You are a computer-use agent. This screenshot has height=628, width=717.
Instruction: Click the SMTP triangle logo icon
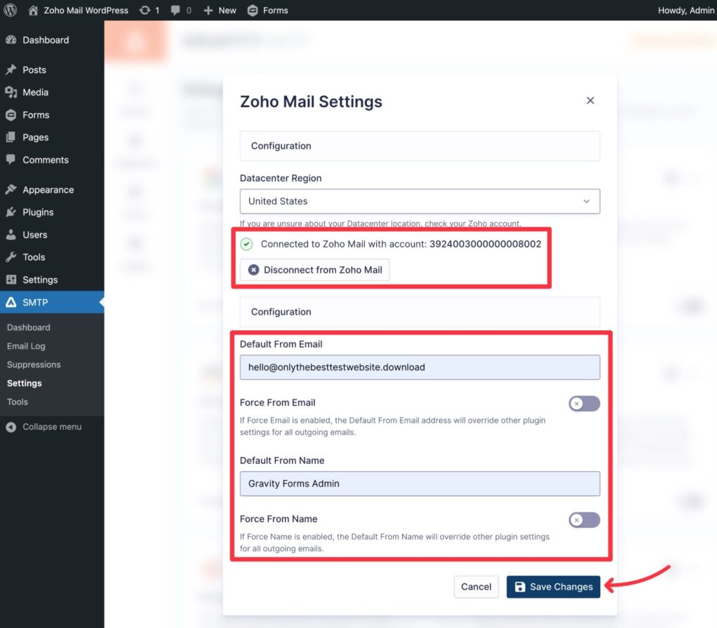coord(11,302)
